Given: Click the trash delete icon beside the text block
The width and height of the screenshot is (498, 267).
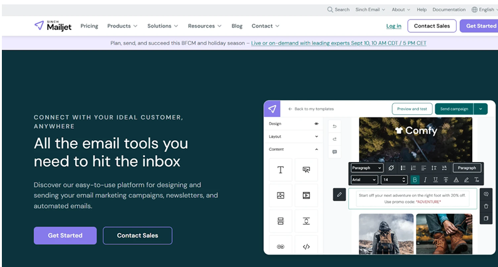Looking at the screenshot, I should [x=486, y=206].
